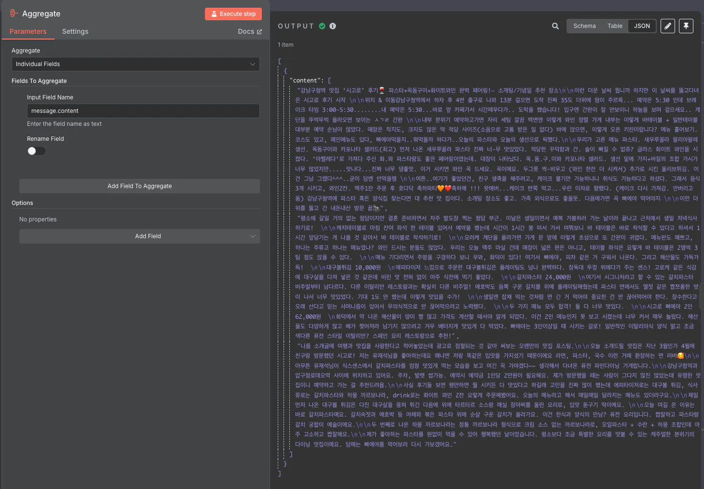Image resolution: width=704 pixels, height=489 pixels.
Task: Click Add Field To Aggregate button
Action: click(139, 186)
